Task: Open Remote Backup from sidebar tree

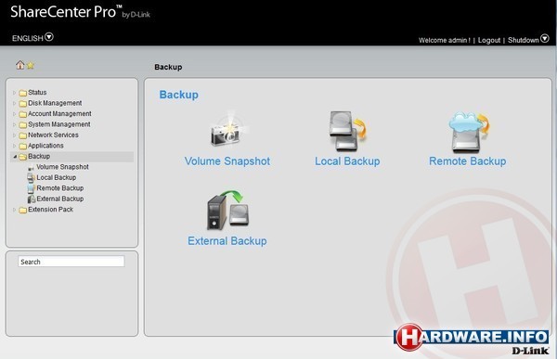Action: (x=60, y=188)
